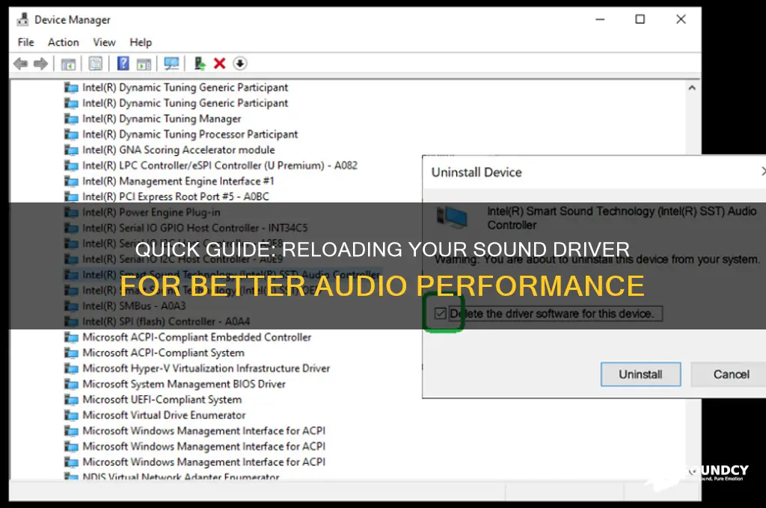Maximize the Device Manager window
The image size is (766, 508).
pos(640,19)
